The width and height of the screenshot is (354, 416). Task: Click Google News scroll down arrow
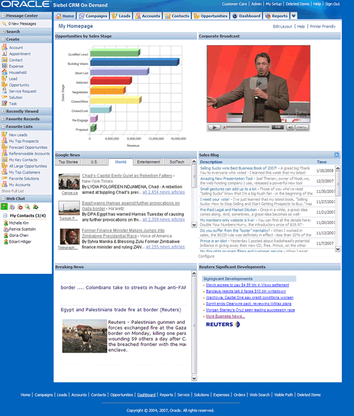point(194,225)
